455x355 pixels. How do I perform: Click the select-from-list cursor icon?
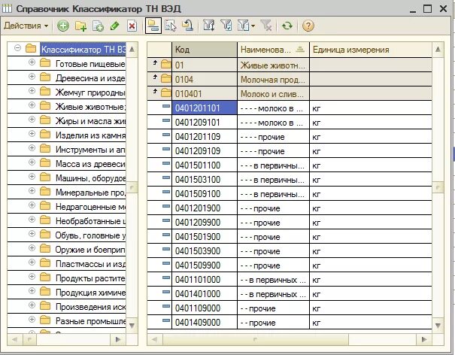click(171, 26)
